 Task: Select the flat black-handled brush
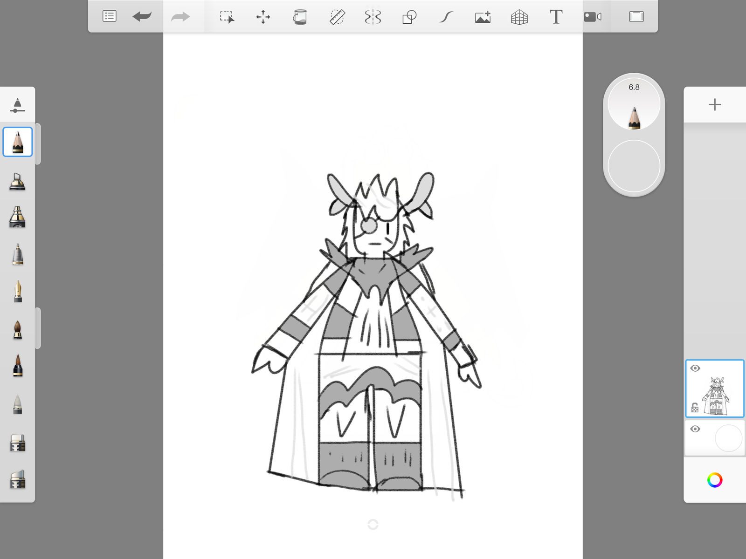click(18, 366)
